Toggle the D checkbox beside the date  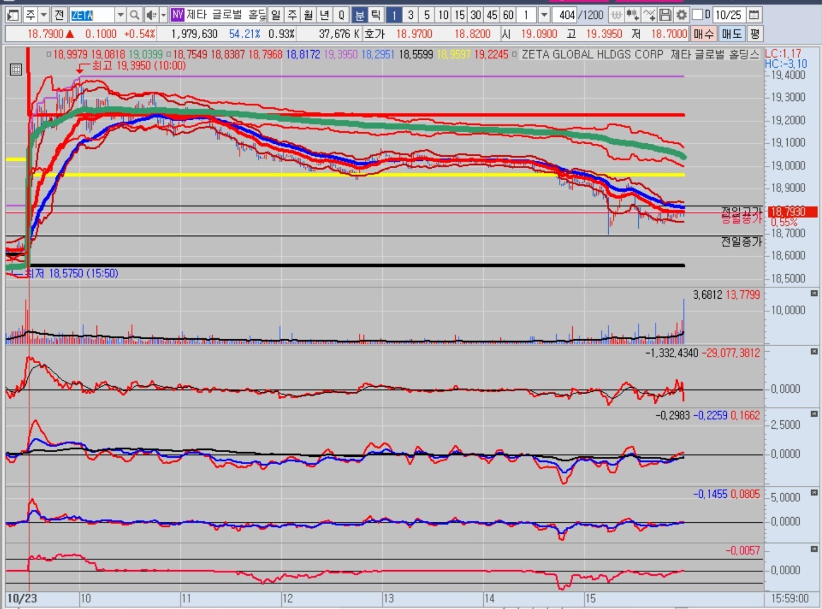pyautogui.click(x=697, y=15)
